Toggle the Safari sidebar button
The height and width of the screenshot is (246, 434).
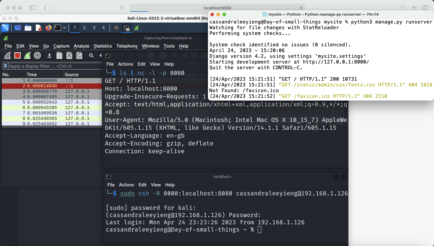(x=32, y=8)
